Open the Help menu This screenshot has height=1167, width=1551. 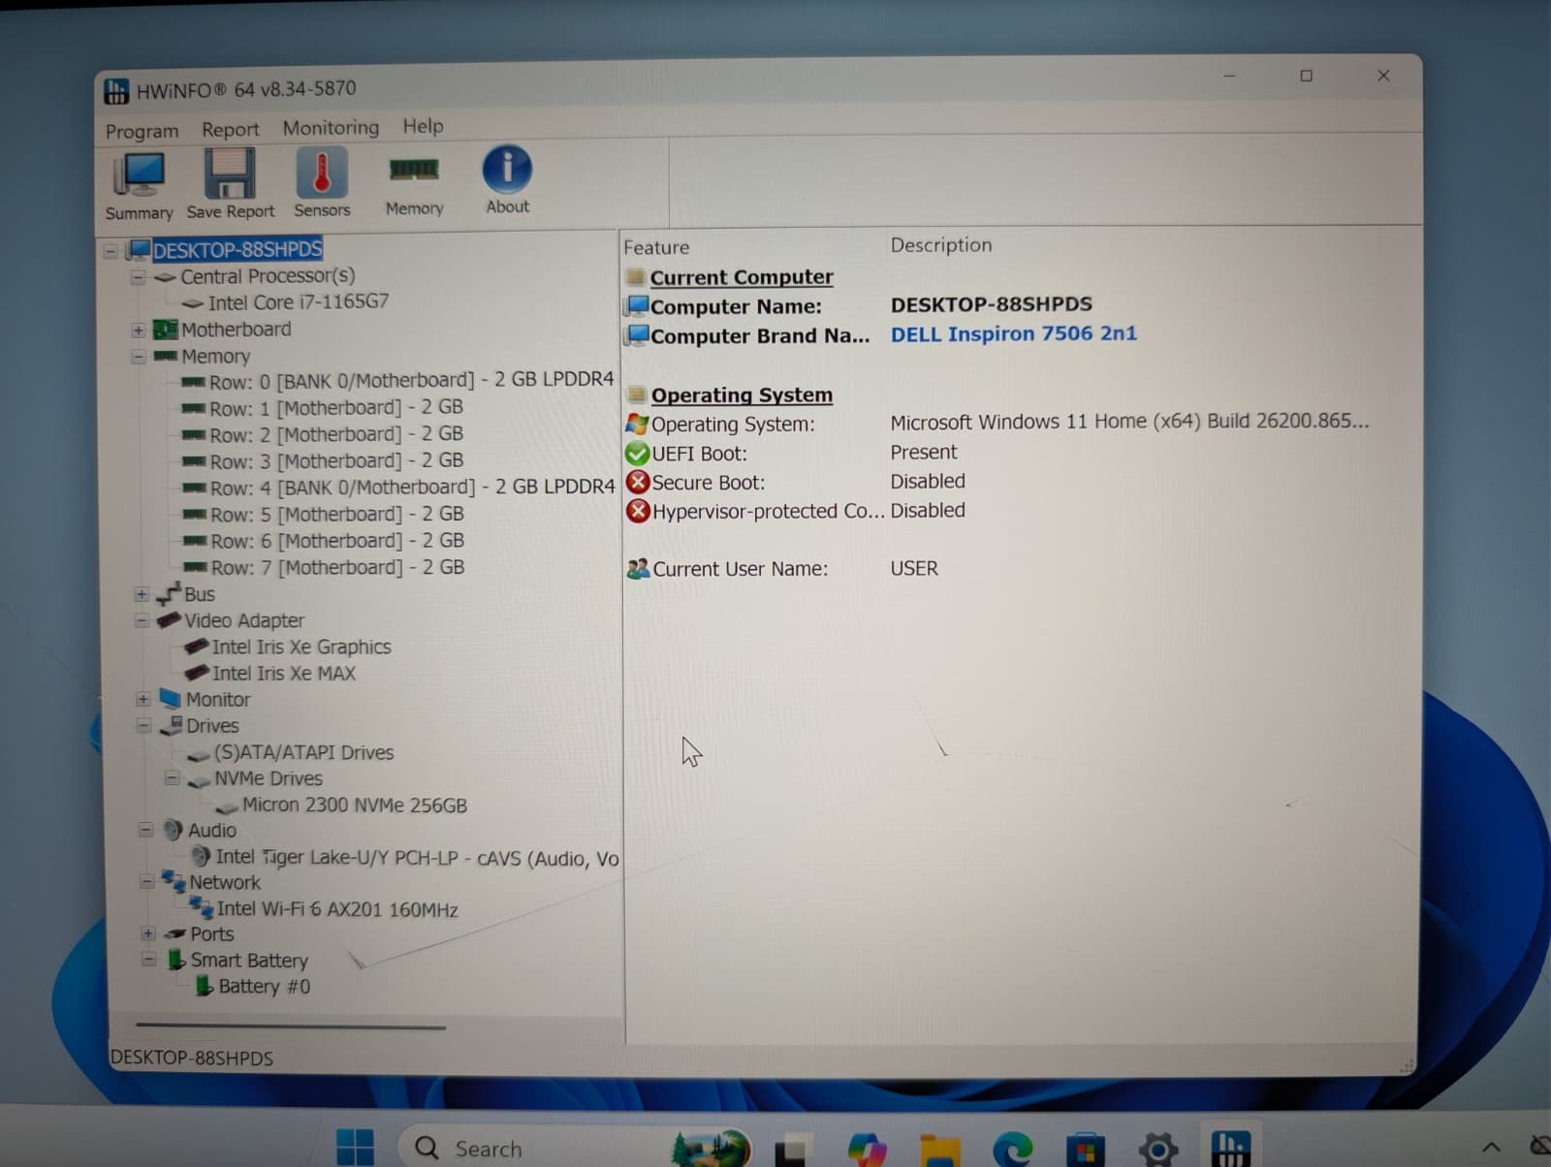423,126
